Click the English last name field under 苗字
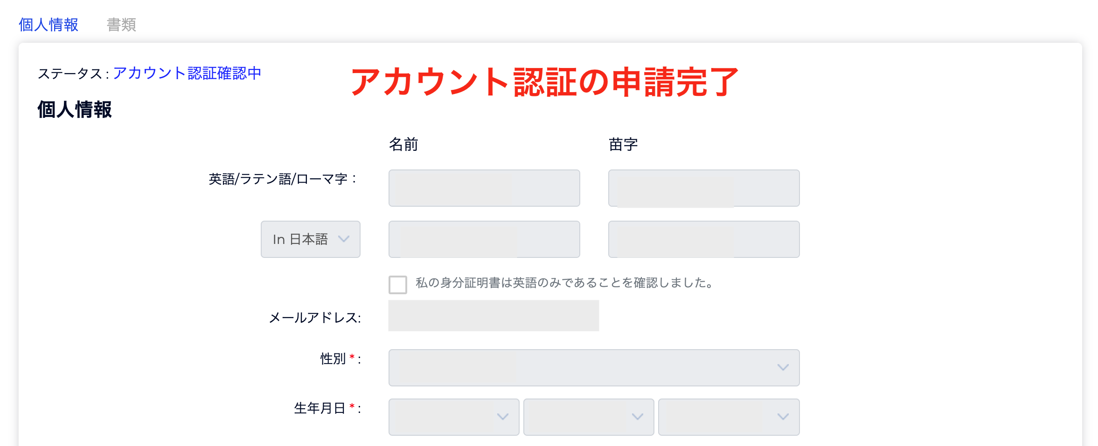Image resolution: width=1098 pixels, height=446 pixels. pos(704,188)
